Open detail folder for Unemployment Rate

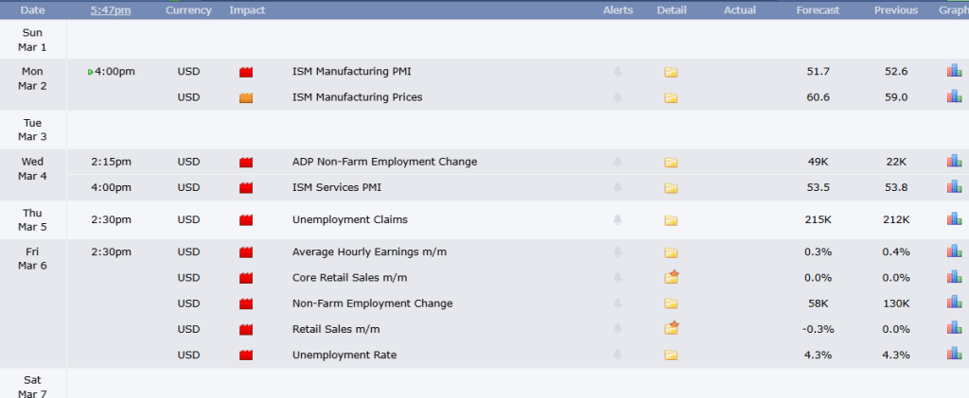(671, 355)
